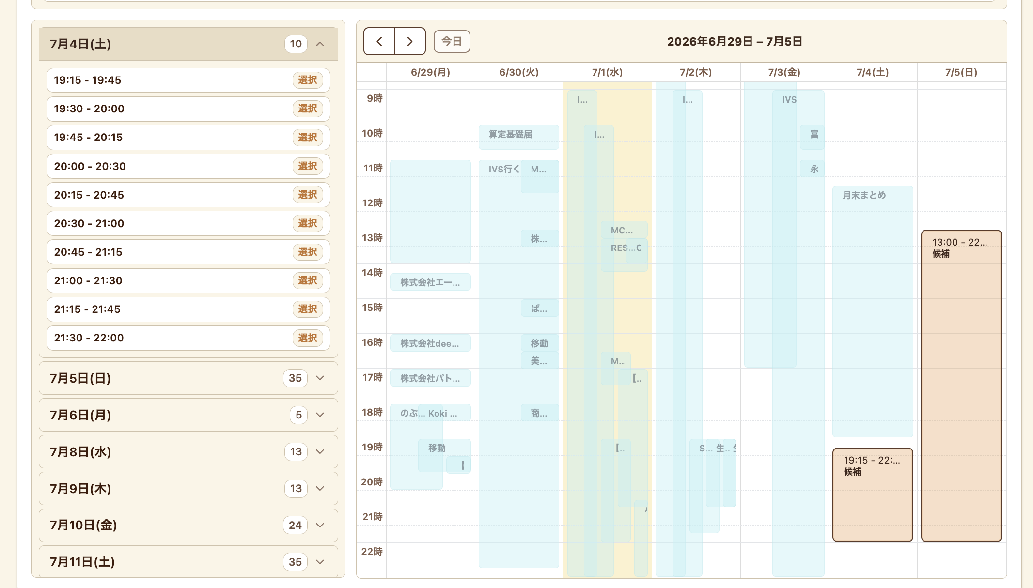Expand the 7月8日(水) section
The image size is (1033, 588).
[x=188, y=452]
